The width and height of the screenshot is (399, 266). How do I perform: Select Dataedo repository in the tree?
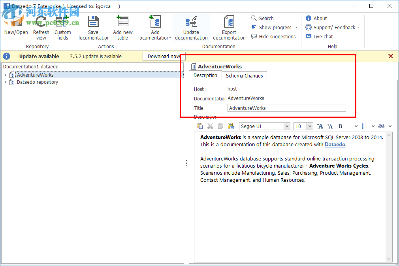(38, 82)
